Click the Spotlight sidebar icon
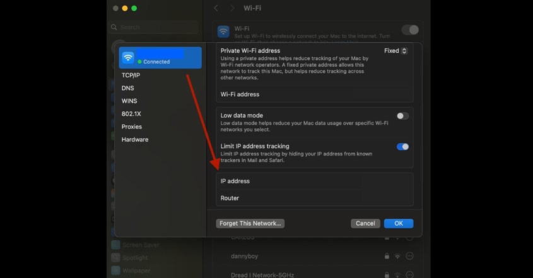The image size is (533, 278). (x=115, y=258)
